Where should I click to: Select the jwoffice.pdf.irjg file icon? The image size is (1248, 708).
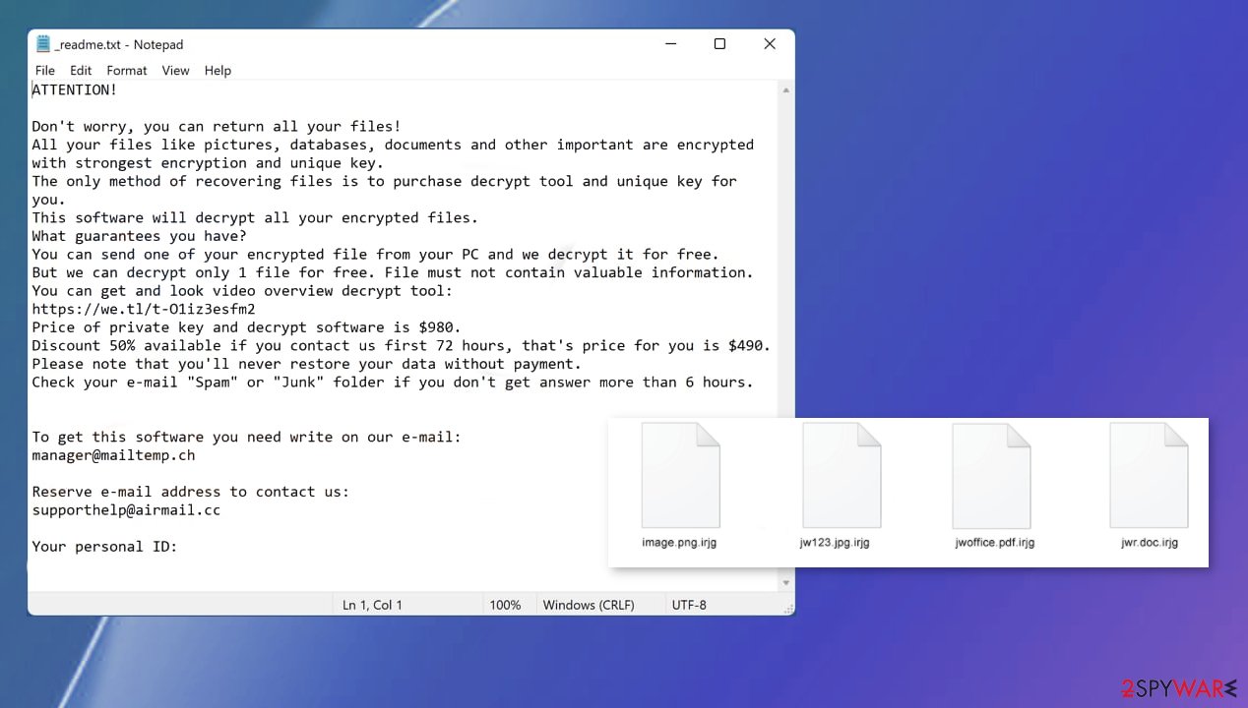click(991, 476)
